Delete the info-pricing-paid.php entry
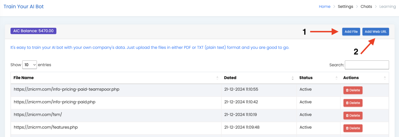Image resolution: width=399 pixels, height=137 pixels. 353,103
